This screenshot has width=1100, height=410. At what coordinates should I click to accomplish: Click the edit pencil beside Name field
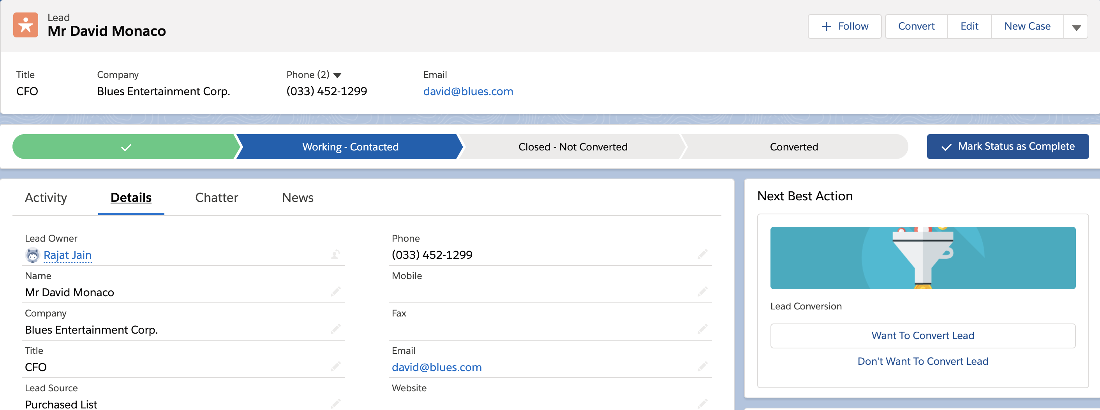click(336, 292)
